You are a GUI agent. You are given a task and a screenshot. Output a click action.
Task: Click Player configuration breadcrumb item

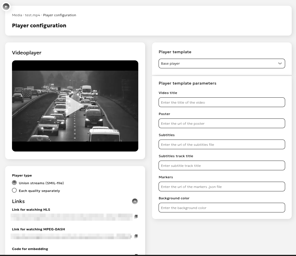(x=59, y=15)
